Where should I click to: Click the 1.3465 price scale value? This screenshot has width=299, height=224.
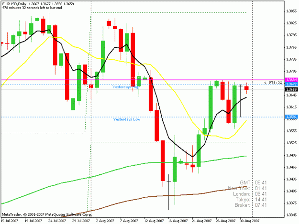[291, 167]
